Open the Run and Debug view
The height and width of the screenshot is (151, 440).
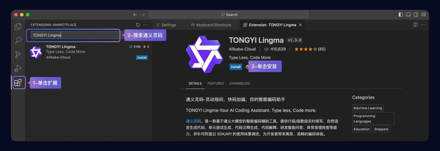(x=18, y=68)
